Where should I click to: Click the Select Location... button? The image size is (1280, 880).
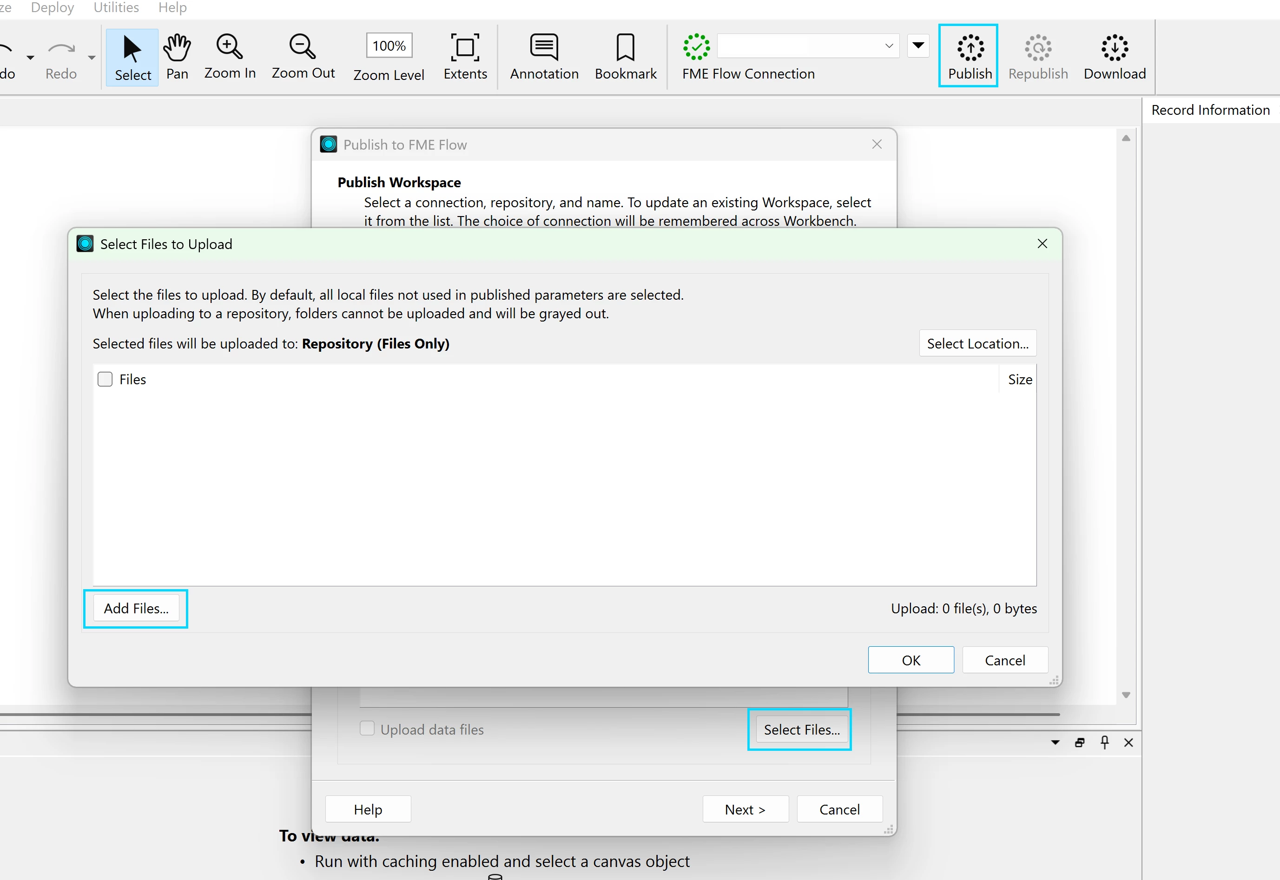click(x=977, y=343)
